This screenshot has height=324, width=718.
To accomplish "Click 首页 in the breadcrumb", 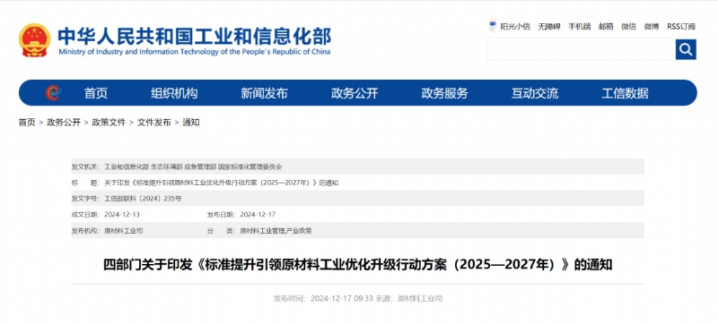I will point(27,123).
